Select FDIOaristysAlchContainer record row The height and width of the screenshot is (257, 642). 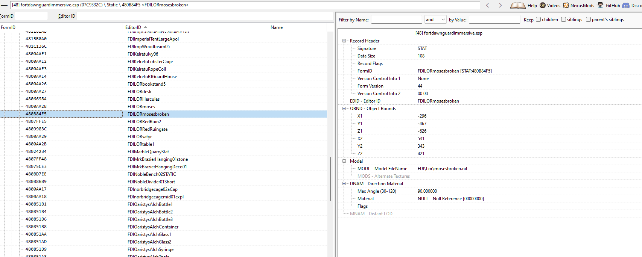[x=163, y=227]
